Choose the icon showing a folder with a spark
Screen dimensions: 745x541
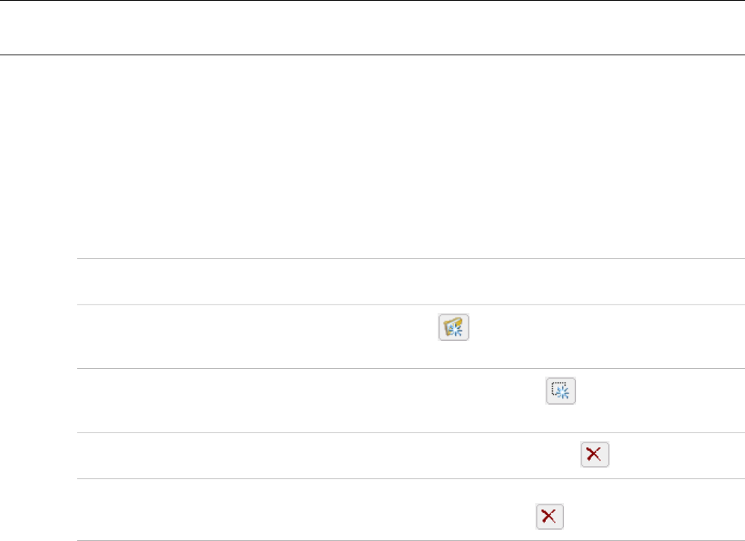tap(454, 327)
